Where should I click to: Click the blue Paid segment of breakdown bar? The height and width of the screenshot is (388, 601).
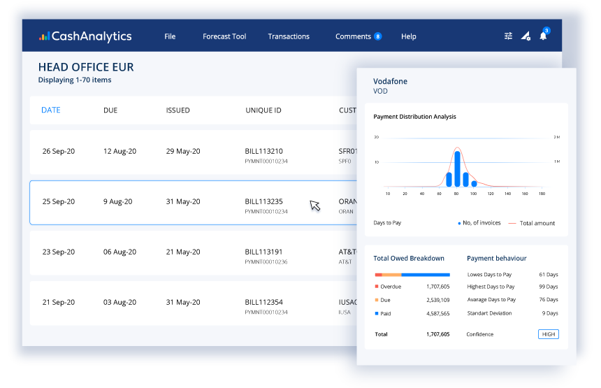coord(426,275)
